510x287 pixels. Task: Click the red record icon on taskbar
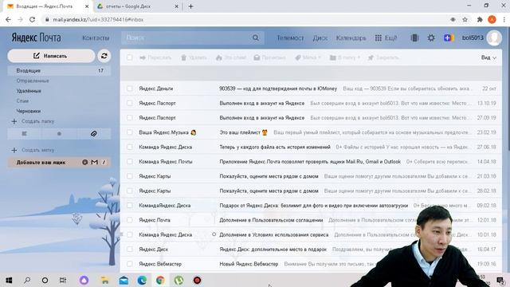pos(197,280)
